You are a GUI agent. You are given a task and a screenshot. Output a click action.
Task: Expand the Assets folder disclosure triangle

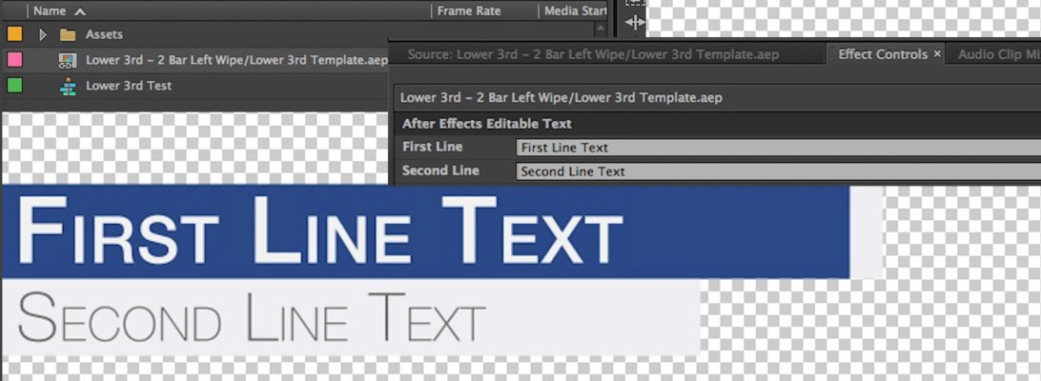tap(42, 34)
